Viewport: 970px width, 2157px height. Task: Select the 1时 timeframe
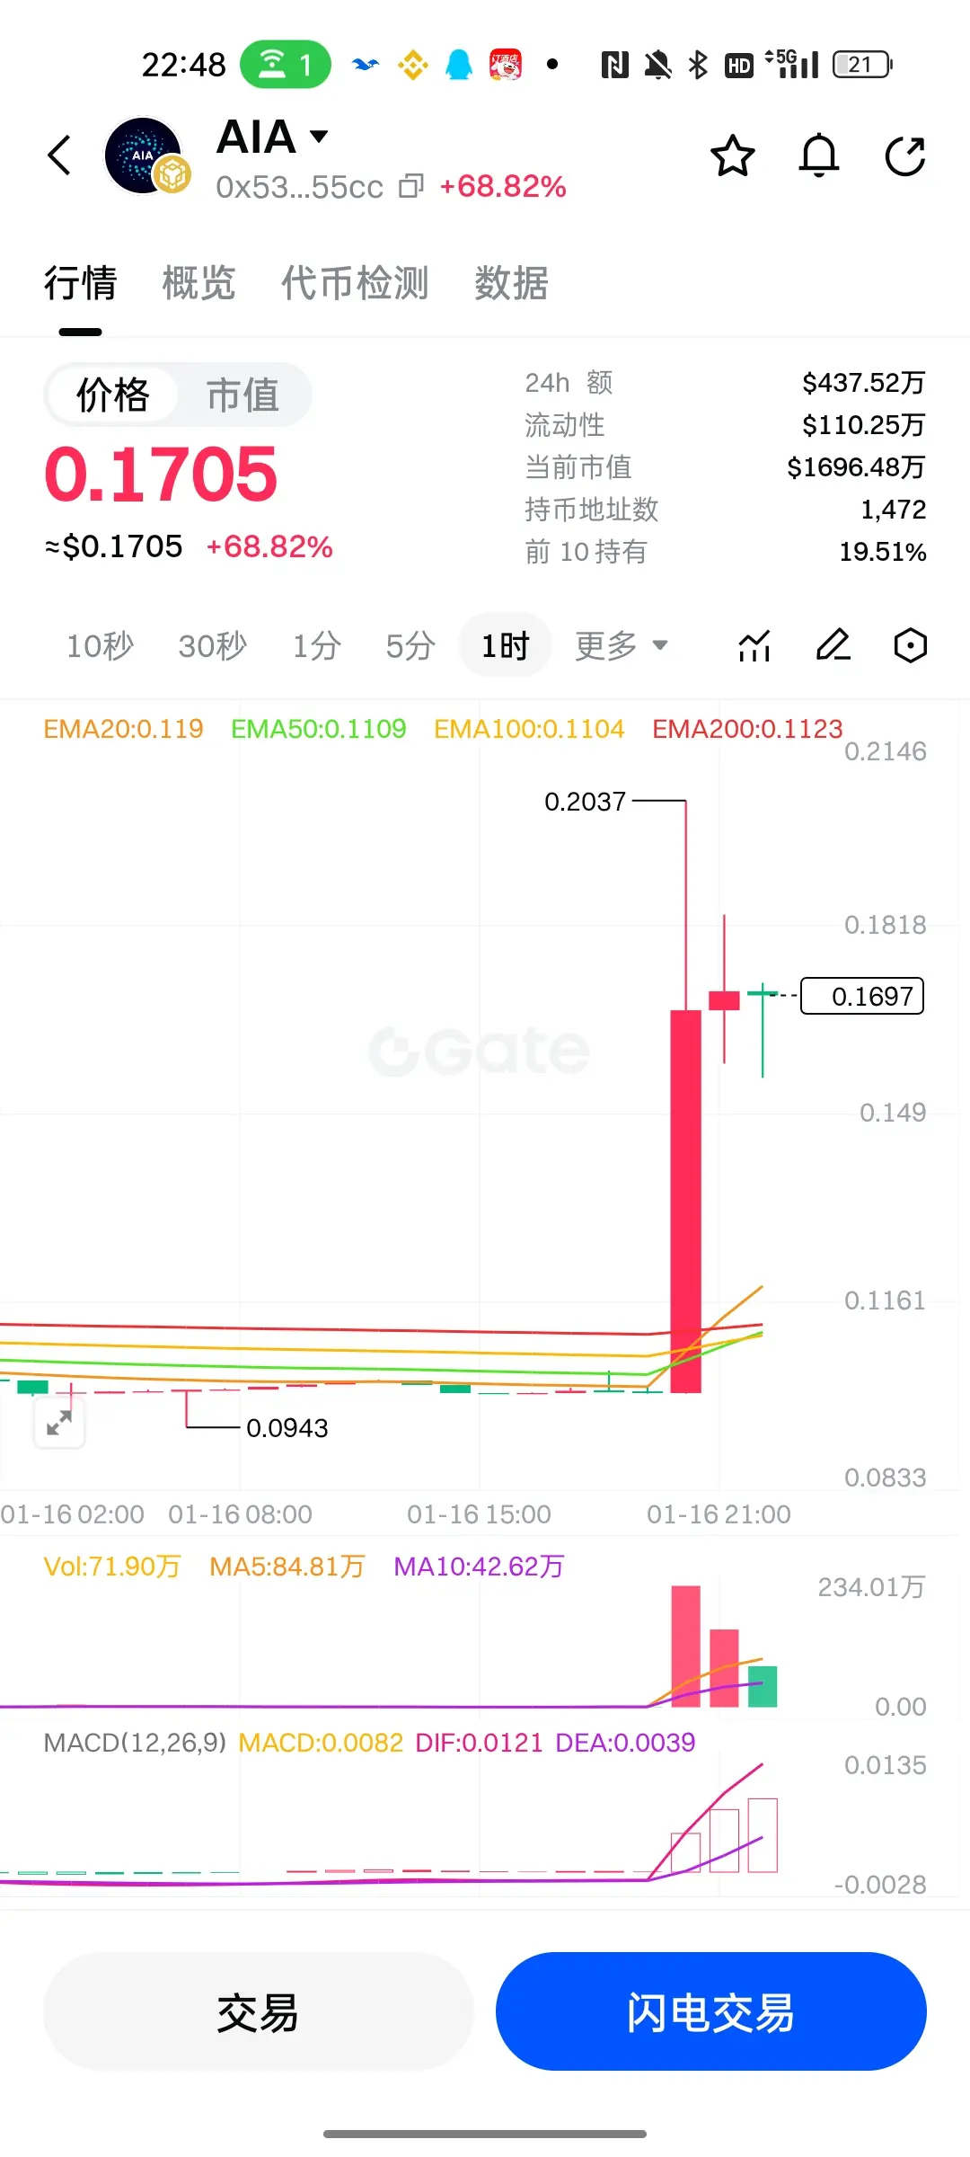coord(505,645)
